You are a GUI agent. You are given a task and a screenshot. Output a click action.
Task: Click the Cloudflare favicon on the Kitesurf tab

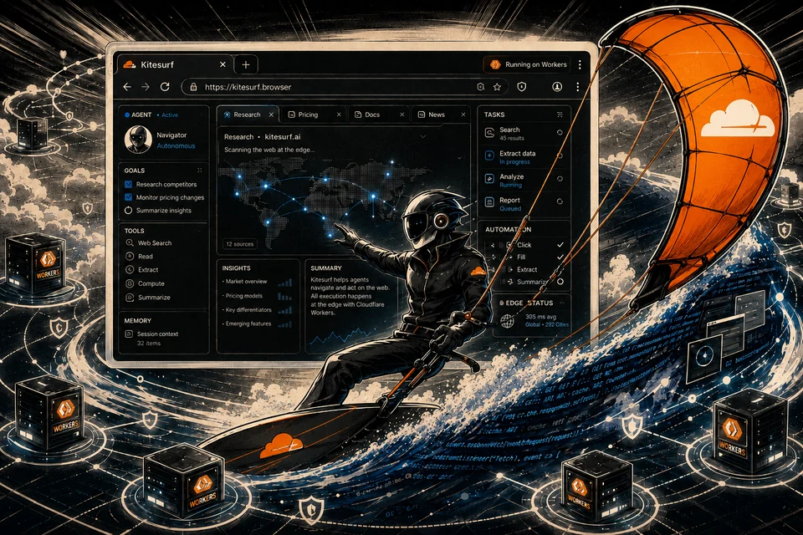130,64
